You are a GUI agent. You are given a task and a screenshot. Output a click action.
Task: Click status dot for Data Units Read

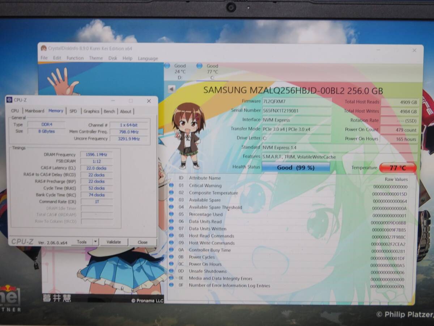point(171,221)
